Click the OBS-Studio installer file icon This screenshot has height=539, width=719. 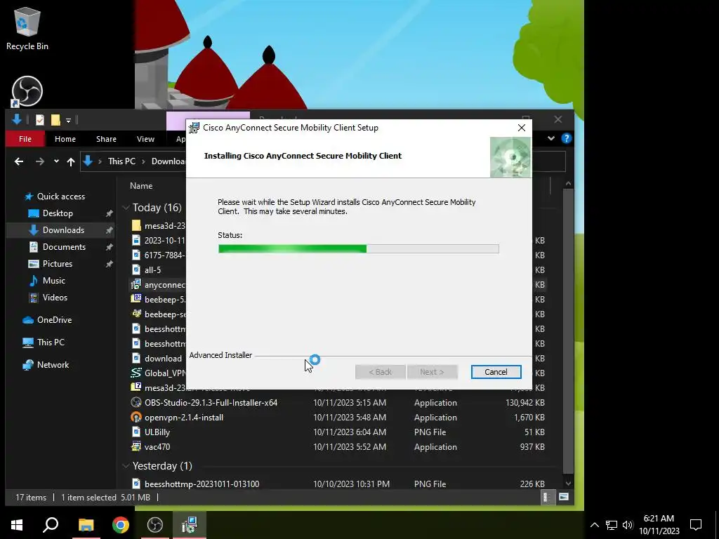tap(136, 402)
